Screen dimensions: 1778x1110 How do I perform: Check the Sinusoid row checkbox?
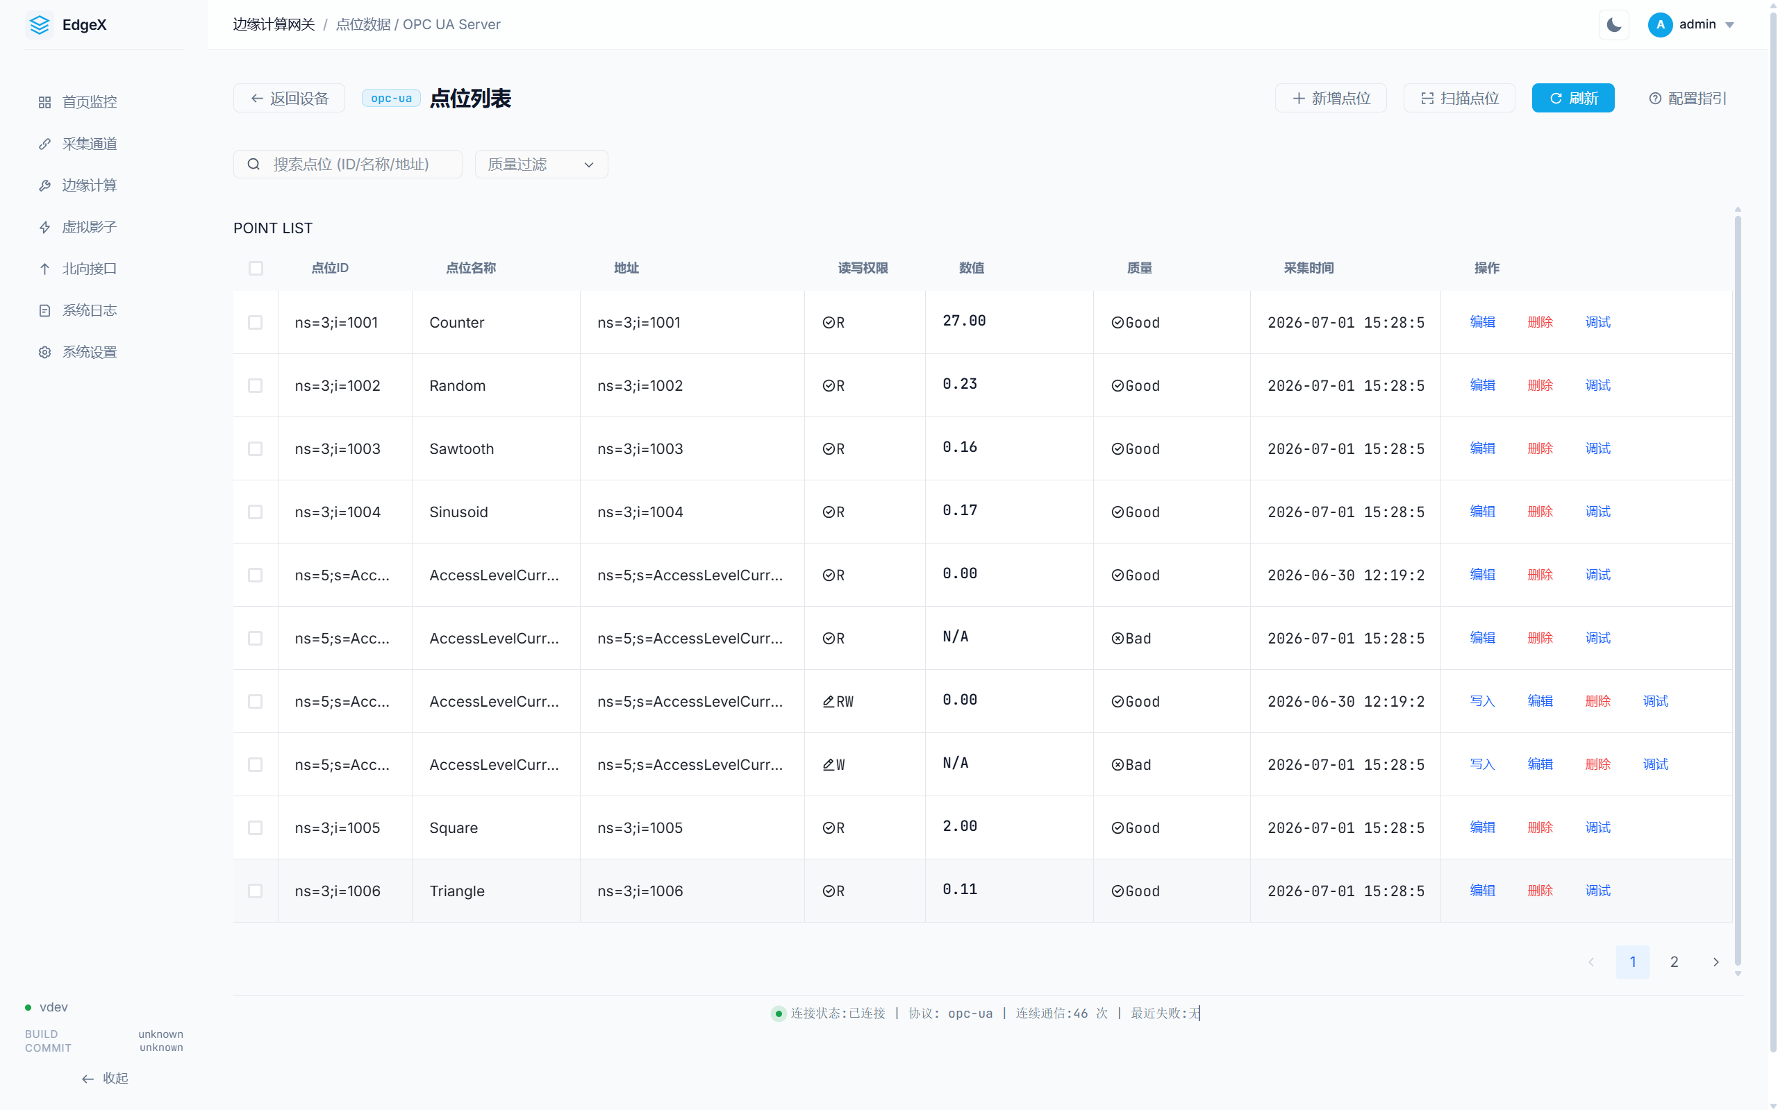point(256,512)
